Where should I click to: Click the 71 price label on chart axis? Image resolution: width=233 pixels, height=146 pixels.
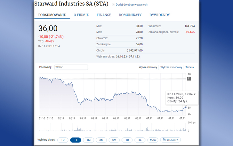pos(189,79)
